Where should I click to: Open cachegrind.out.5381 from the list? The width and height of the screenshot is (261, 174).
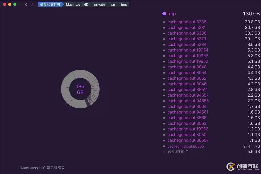187,28
